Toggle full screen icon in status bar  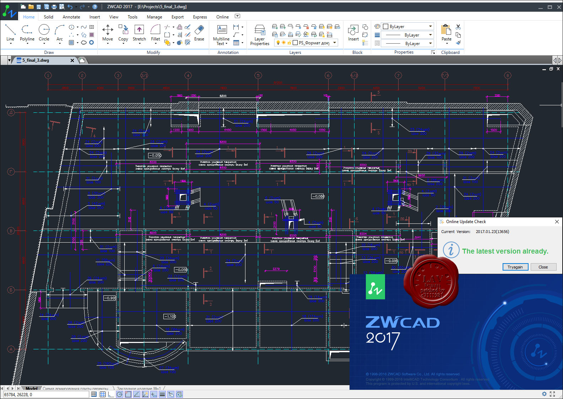pos(552,394)
